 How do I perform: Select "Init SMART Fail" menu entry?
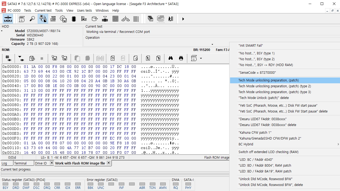[x=250, y=46]
